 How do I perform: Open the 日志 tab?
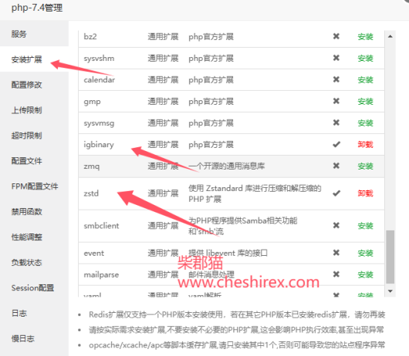pyautogui.click(x=34, y=313)
